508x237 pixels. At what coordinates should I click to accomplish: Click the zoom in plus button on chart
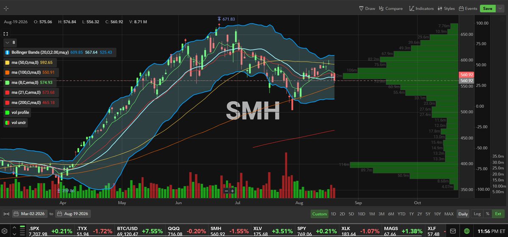click(x=232, y=191)
